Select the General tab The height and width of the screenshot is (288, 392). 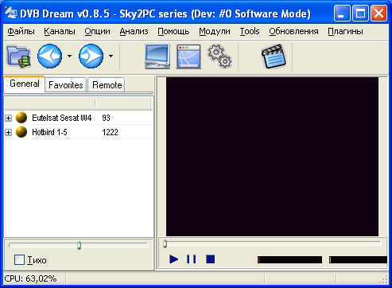pos(25,84)
